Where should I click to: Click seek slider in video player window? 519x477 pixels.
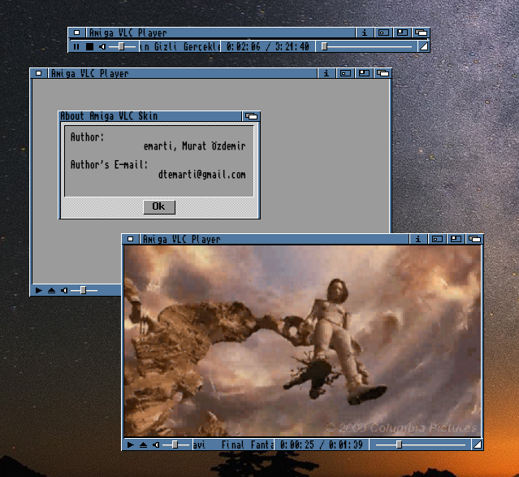tap(421, 444)
